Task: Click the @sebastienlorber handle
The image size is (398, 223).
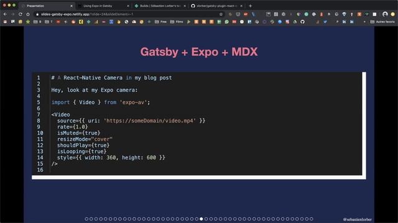Action: [357, 219]
